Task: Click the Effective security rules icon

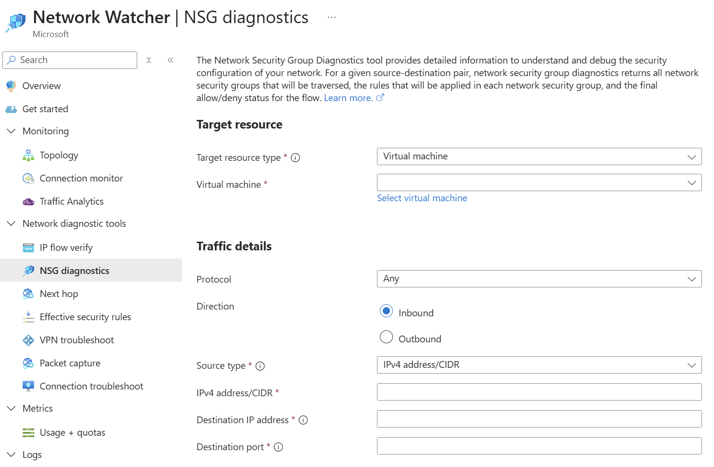Action: pos(28,317)
